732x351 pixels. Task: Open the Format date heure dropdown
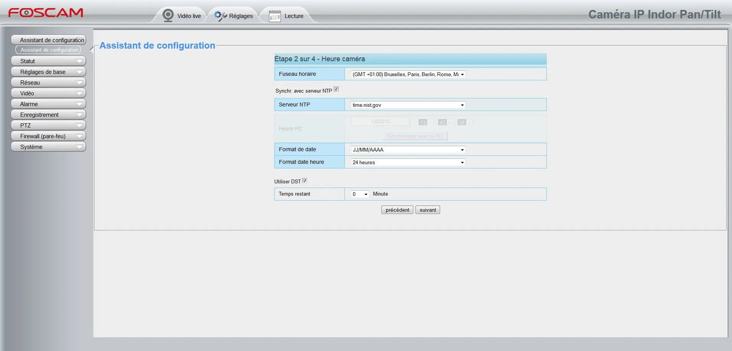tap(408, 162)
